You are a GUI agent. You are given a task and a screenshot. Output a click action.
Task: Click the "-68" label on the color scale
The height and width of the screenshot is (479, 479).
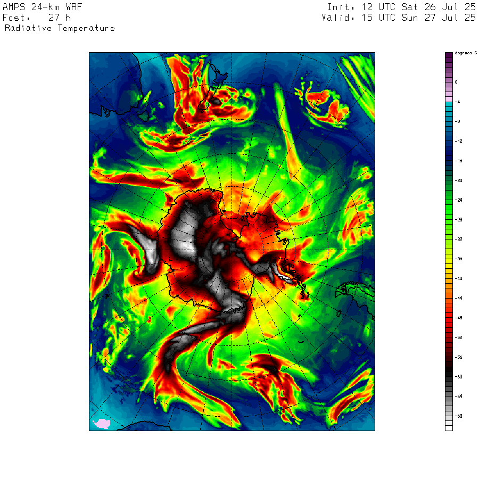click(459, 416)
